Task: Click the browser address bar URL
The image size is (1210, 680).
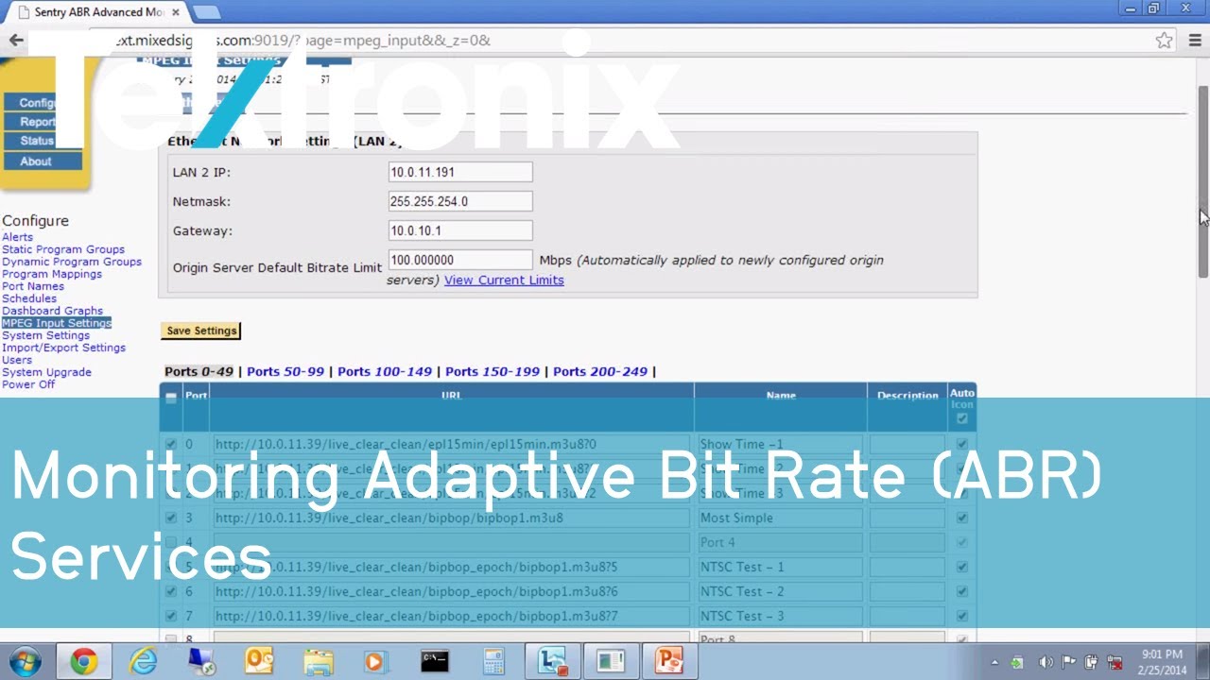Action: (302, 41)
